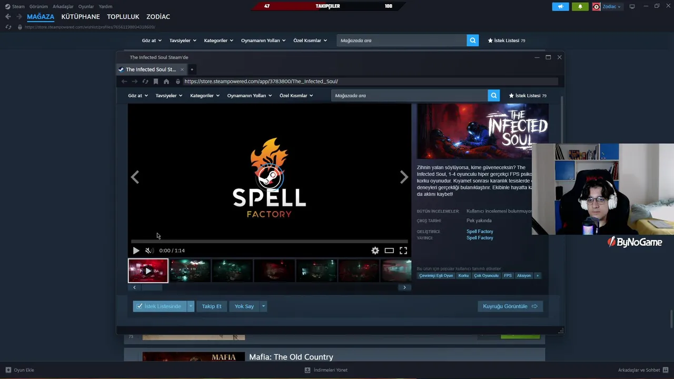
Task: Expand Tavsiyeler menu in popup store nav
Action: pyautogui.click(x=169, y=96)
